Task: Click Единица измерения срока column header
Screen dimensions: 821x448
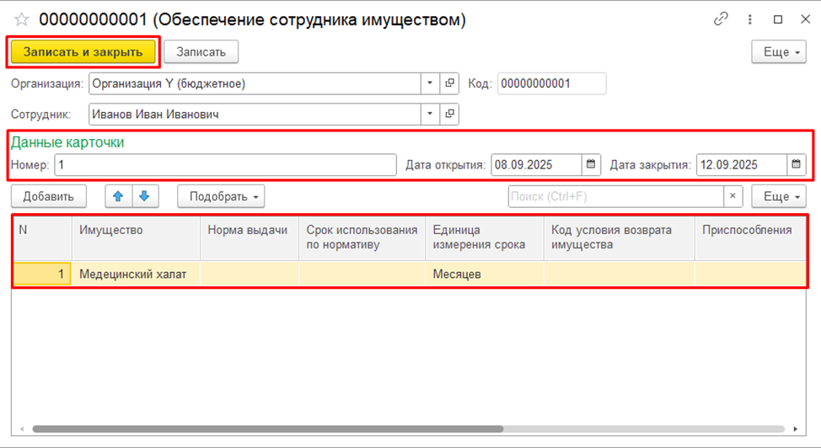Action: coord(485,238)
